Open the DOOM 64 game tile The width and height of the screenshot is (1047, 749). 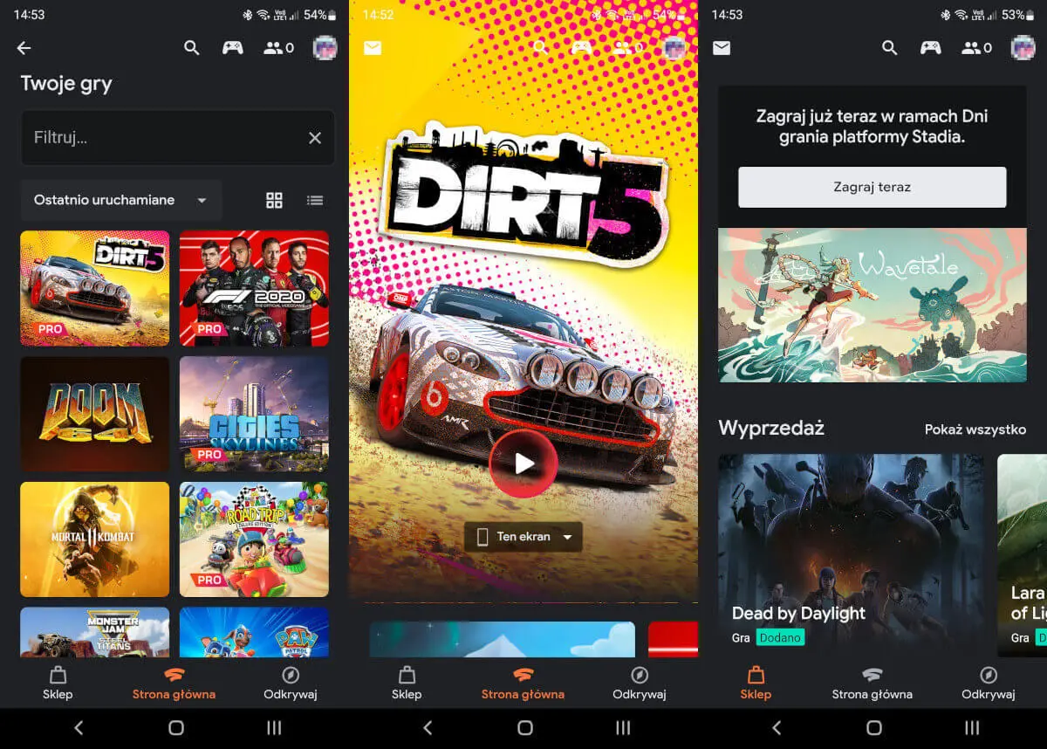click(95, 414)
